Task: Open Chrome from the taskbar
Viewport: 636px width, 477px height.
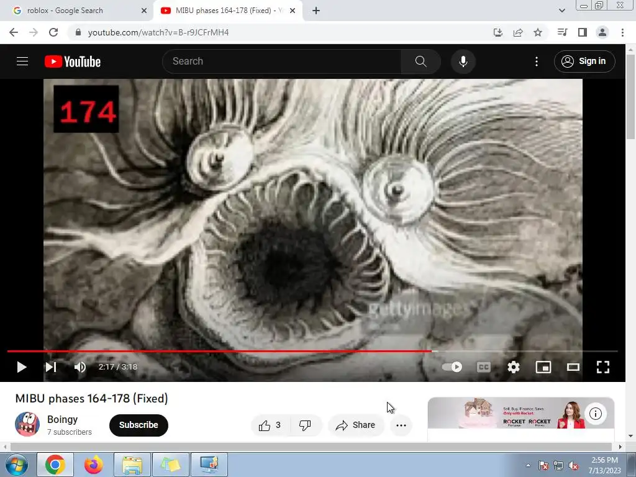Action: [x=55, y=465]
